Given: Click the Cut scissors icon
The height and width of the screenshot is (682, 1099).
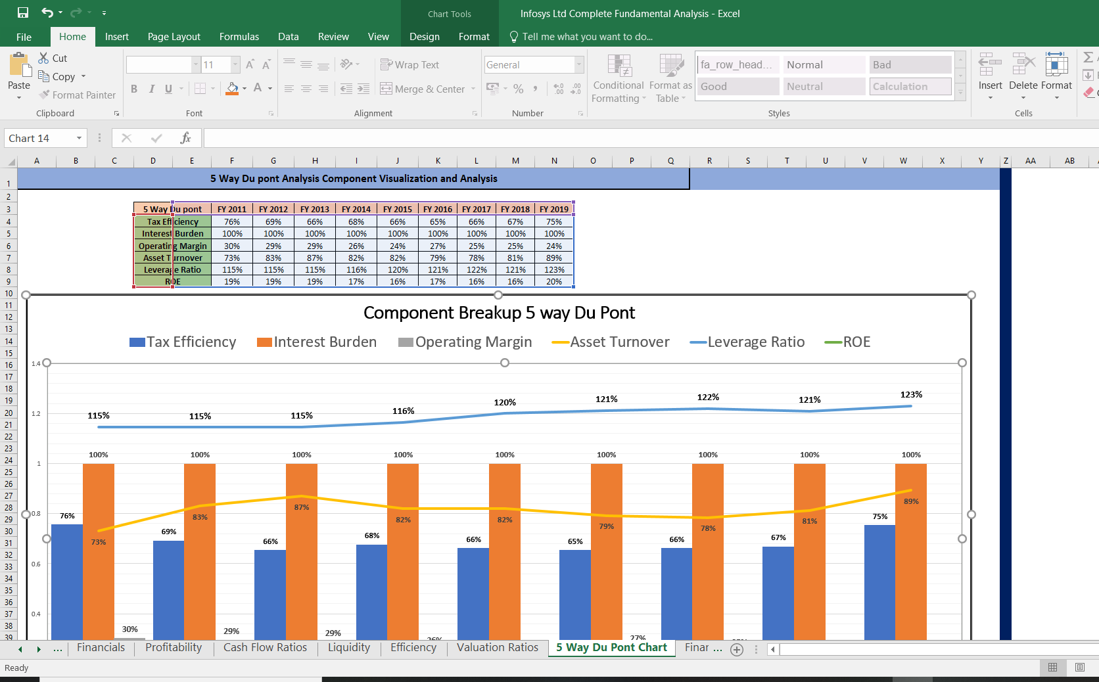Looking at the screenshot, I should (43, 58).
